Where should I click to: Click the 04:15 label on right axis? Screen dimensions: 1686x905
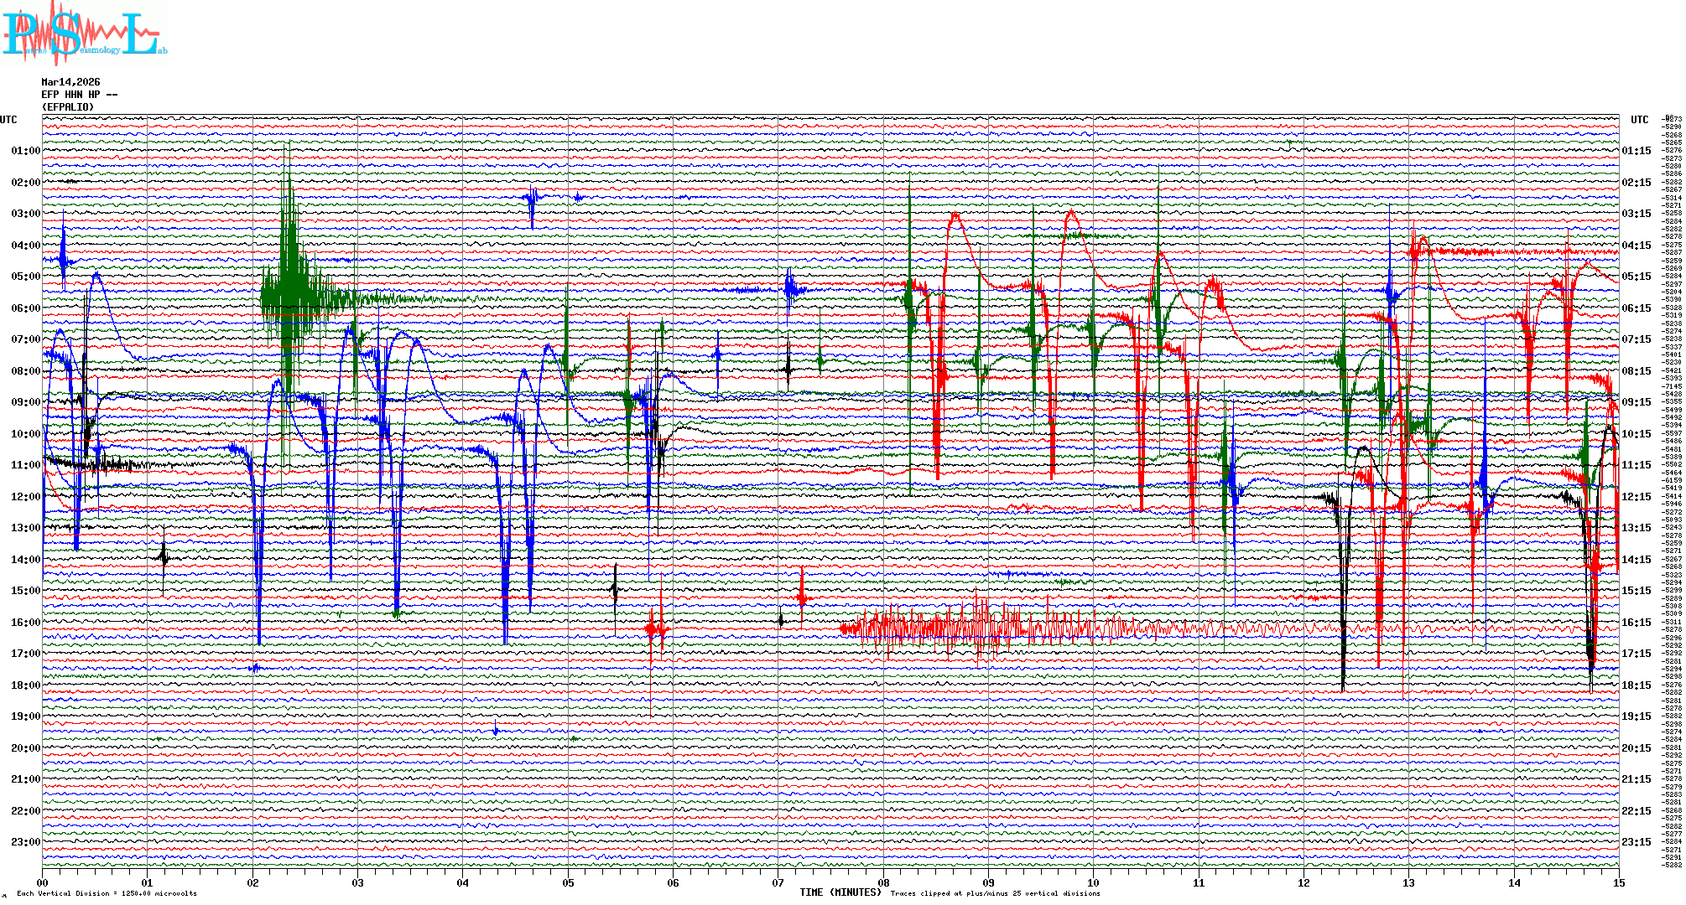point(1636,246)
